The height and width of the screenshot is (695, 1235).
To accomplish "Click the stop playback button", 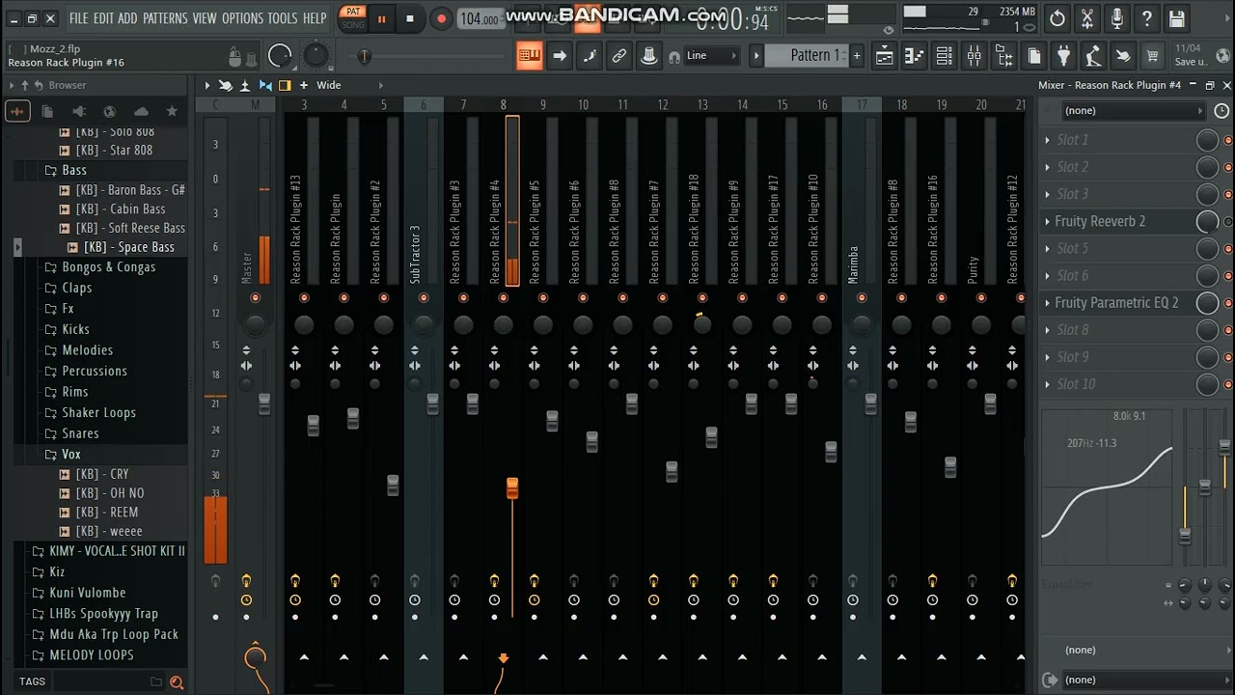I will [410, 18].
